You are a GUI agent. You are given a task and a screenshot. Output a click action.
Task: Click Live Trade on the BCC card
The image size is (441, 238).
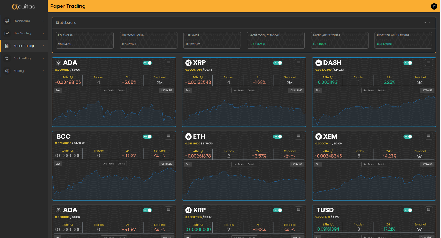109,164
